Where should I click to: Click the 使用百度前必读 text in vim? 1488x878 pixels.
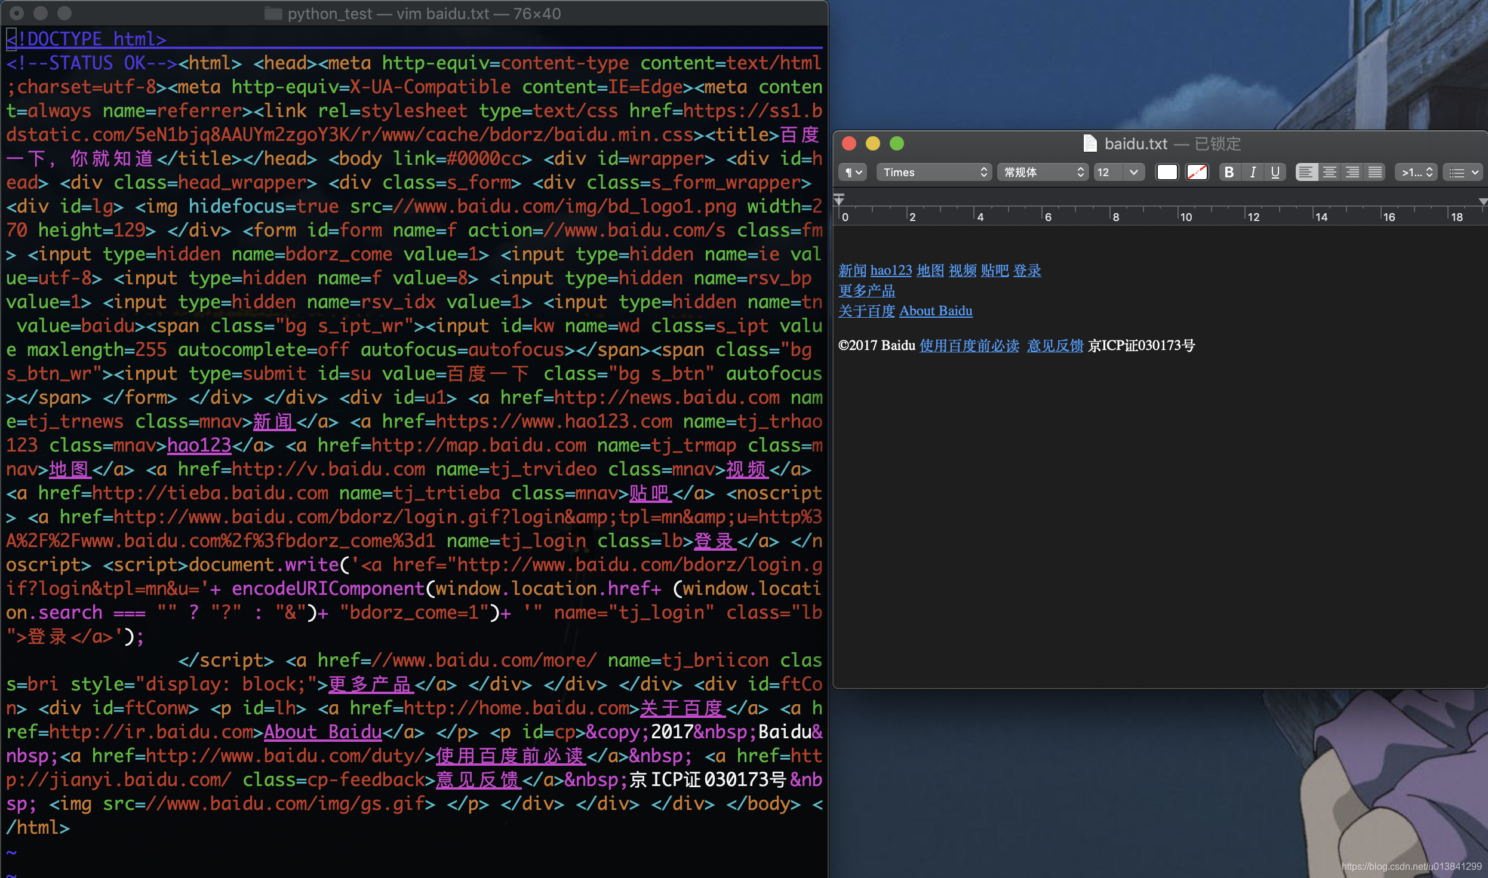click(x=511, y=756)
